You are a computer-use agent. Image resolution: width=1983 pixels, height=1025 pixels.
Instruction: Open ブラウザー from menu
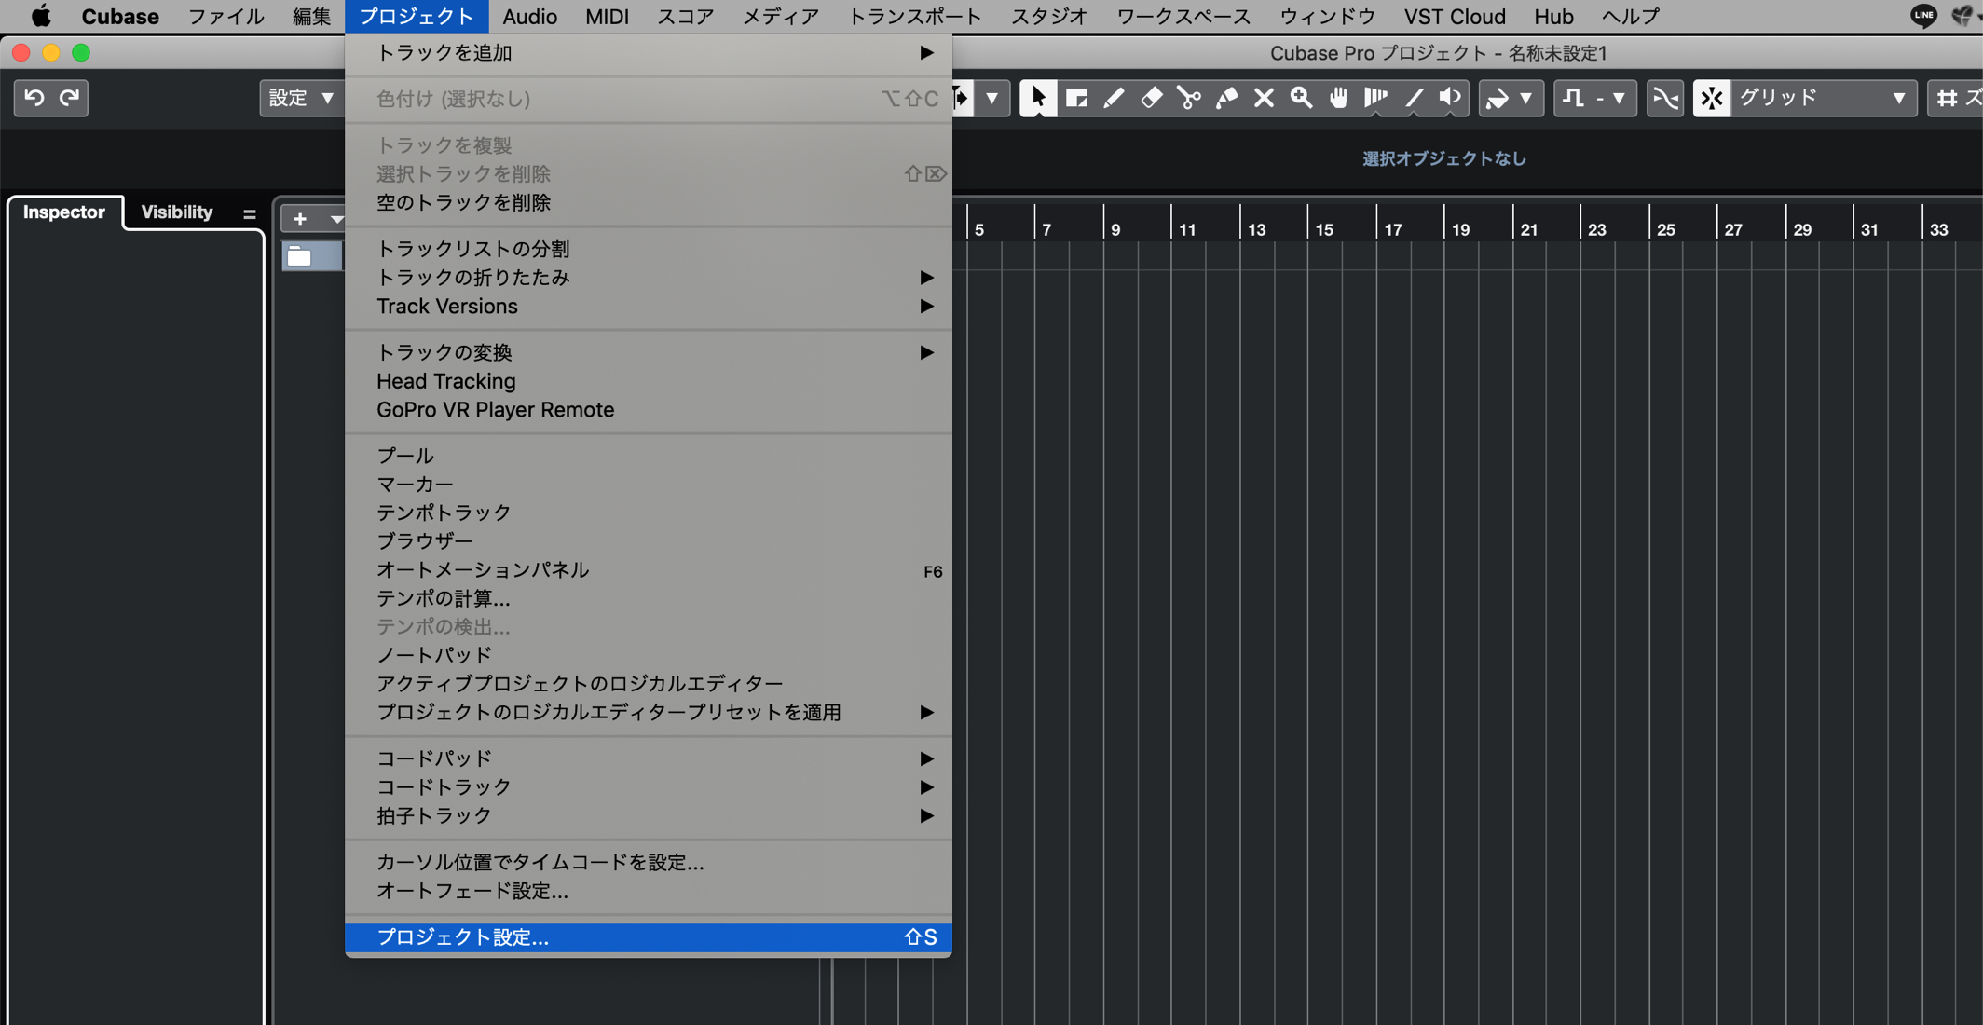pos(648,541)
